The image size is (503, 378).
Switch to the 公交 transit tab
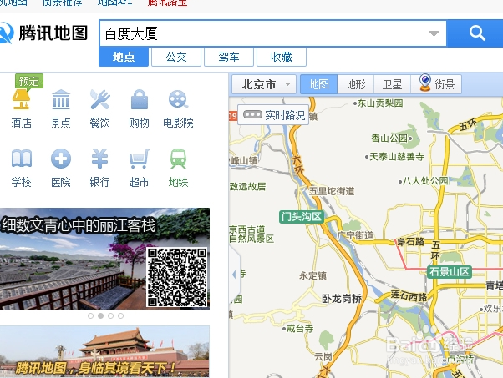[176, 57]
